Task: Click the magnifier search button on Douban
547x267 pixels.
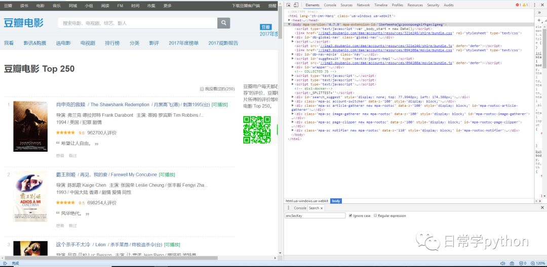Action: (224, 23)
